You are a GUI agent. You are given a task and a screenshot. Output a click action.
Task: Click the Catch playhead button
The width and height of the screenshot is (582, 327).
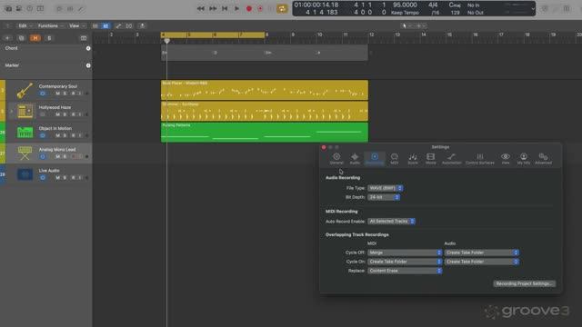[142, 26]
